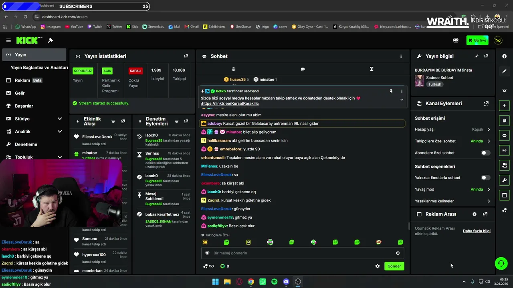This screenshot has width=513, height=288.
Task: Open Denetleme in the sidebar
Action: [34, 144]
